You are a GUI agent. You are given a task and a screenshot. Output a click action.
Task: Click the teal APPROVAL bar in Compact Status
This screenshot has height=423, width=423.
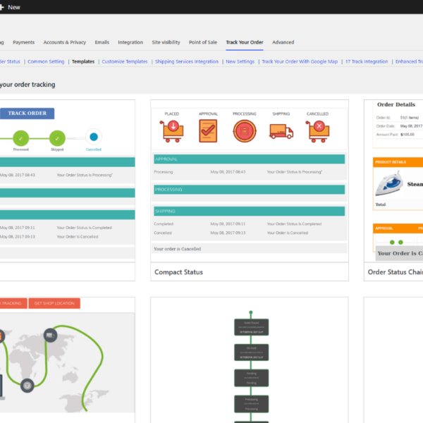point(250,159)
